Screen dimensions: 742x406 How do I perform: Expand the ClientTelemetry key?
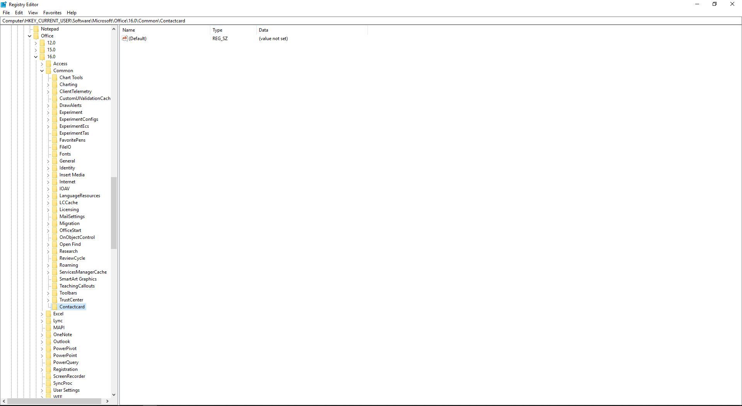point(48,91)
